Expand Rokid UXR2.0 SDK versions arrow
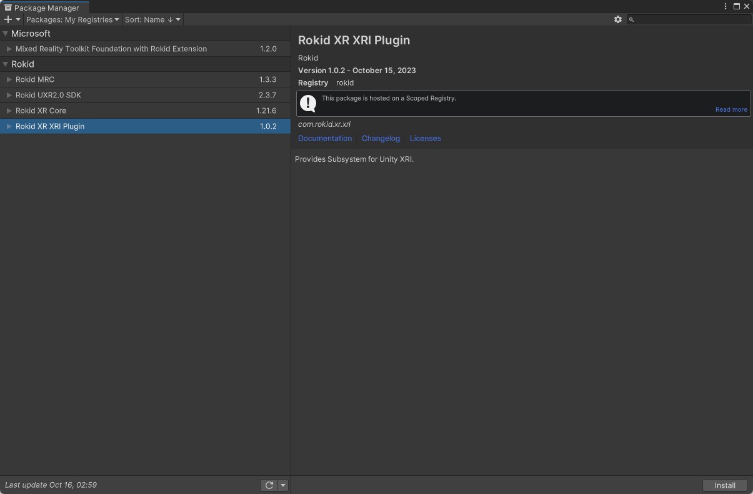 click(9, 95)
